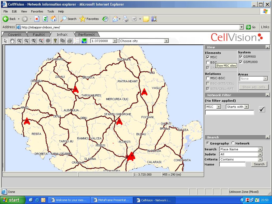Collapse the View panel

coord(267,47)
